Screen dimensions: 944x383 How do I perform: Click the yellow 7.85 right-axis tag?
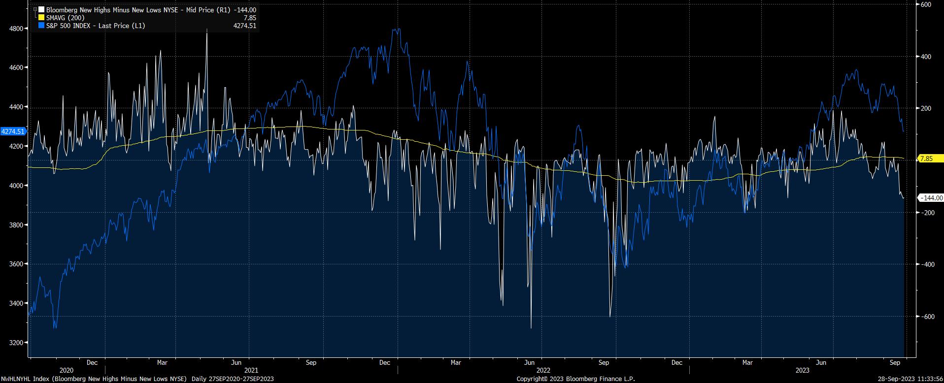pyautogui.click(x=930, y=159)
